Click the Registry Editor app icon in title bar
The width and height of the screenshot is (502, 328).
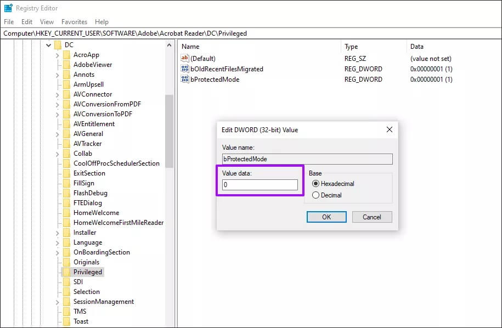pyautogui.click(x=8, y=8)
